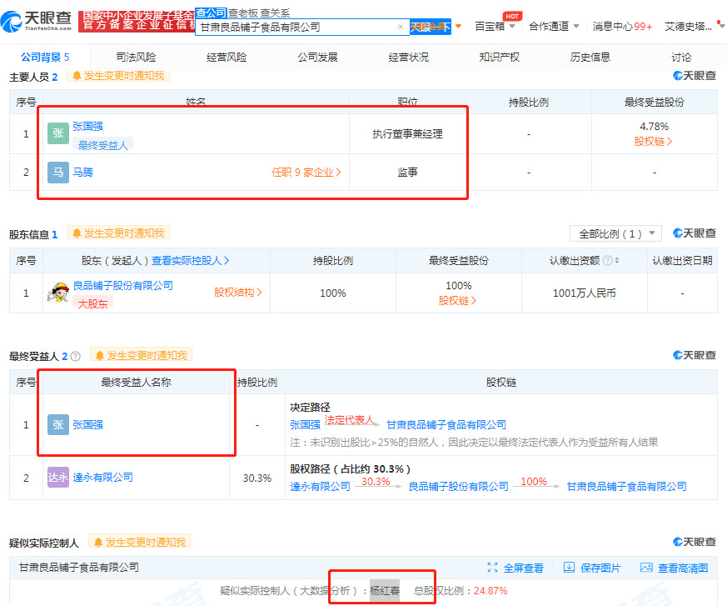Click 保存图片 to save the chart
The width and height of the screenshot is (727, 606).
point(592,568)
